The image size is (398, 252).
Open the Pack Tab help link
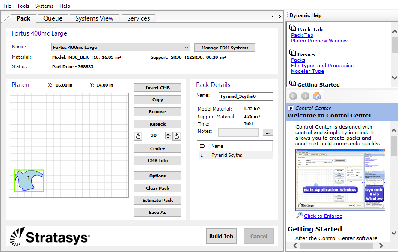pos(302,35)
